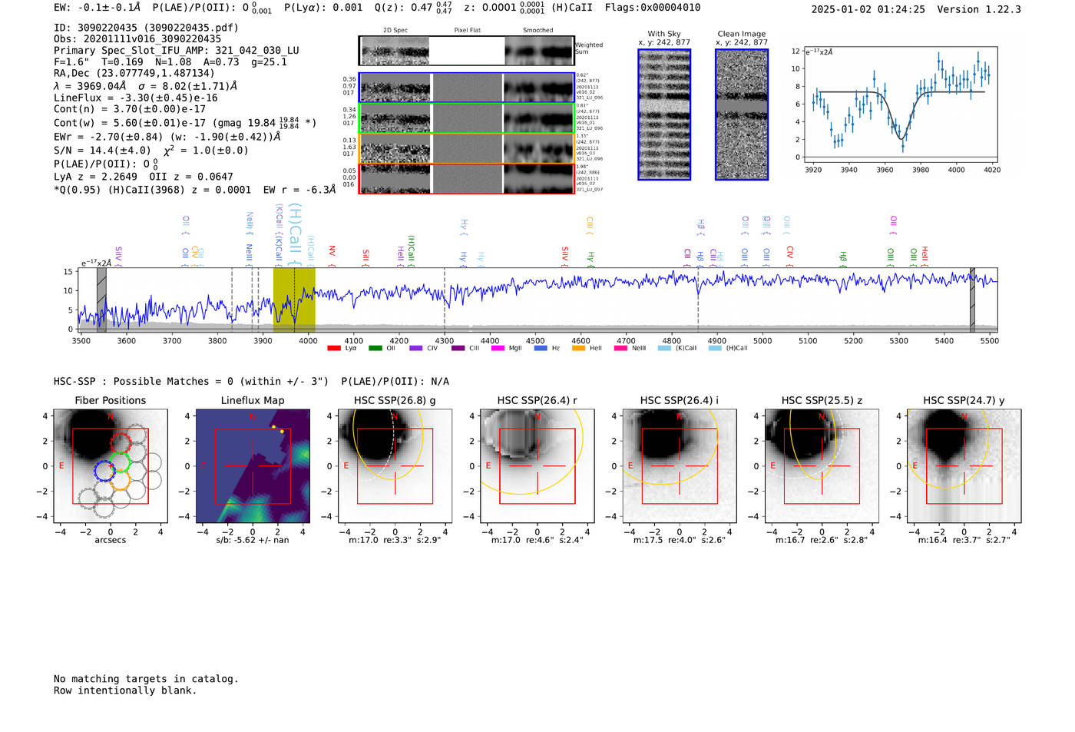This screenshot has width=1075, height=732.
Task: Click the 2025-01-02 01:24:25 timestamp
Action: [x=868, y=9]
